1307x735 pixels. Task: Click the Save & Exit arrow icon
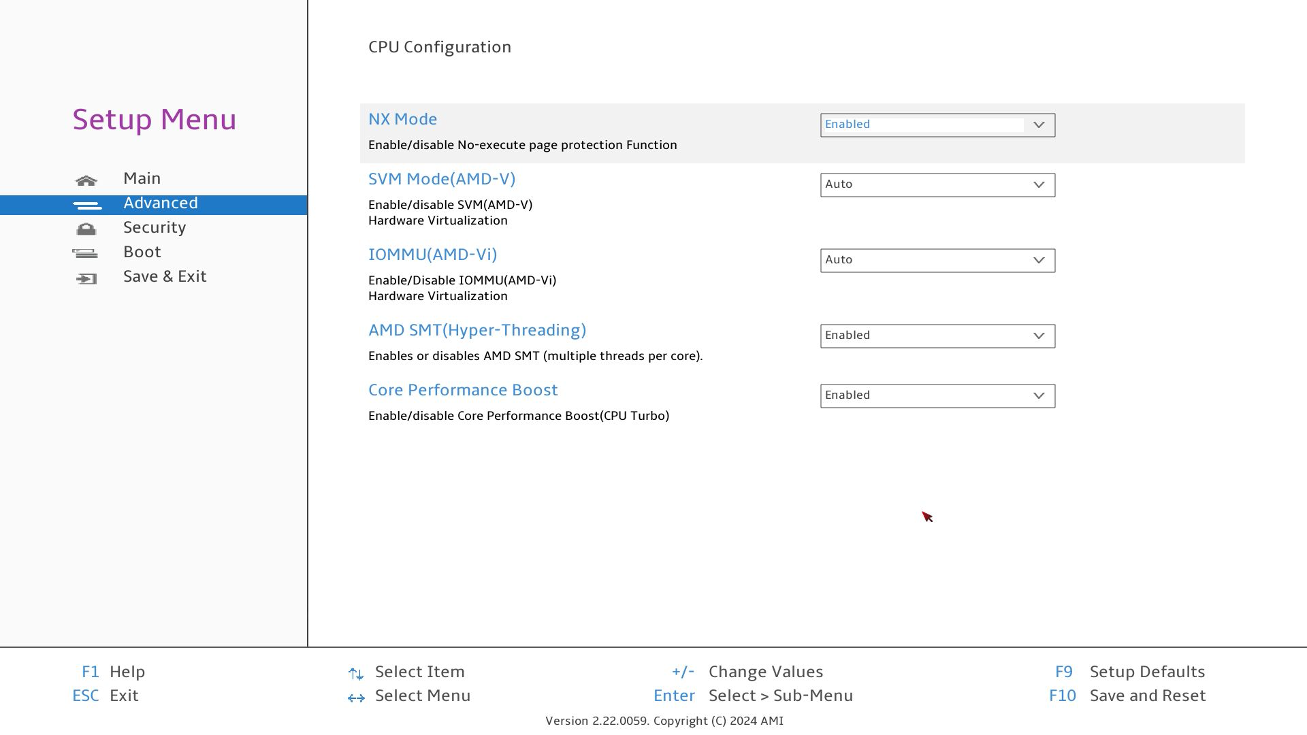point(86,278)
